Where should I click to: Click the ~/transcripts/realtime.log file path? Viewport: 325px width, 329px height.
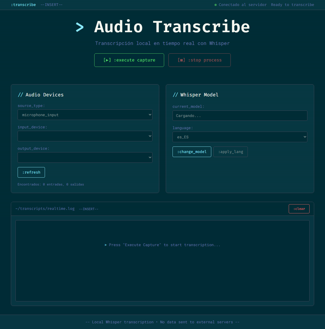pyautogui.click(x=45, y=209)
